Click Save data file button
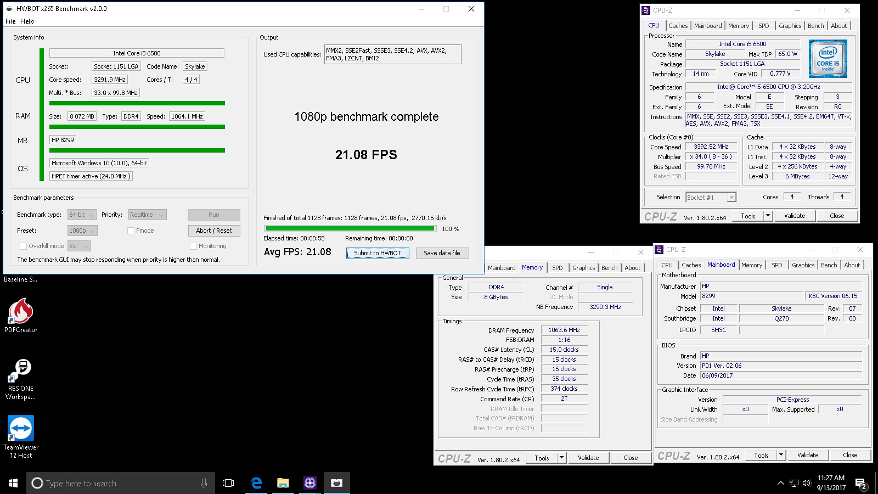 pos(442,253)
